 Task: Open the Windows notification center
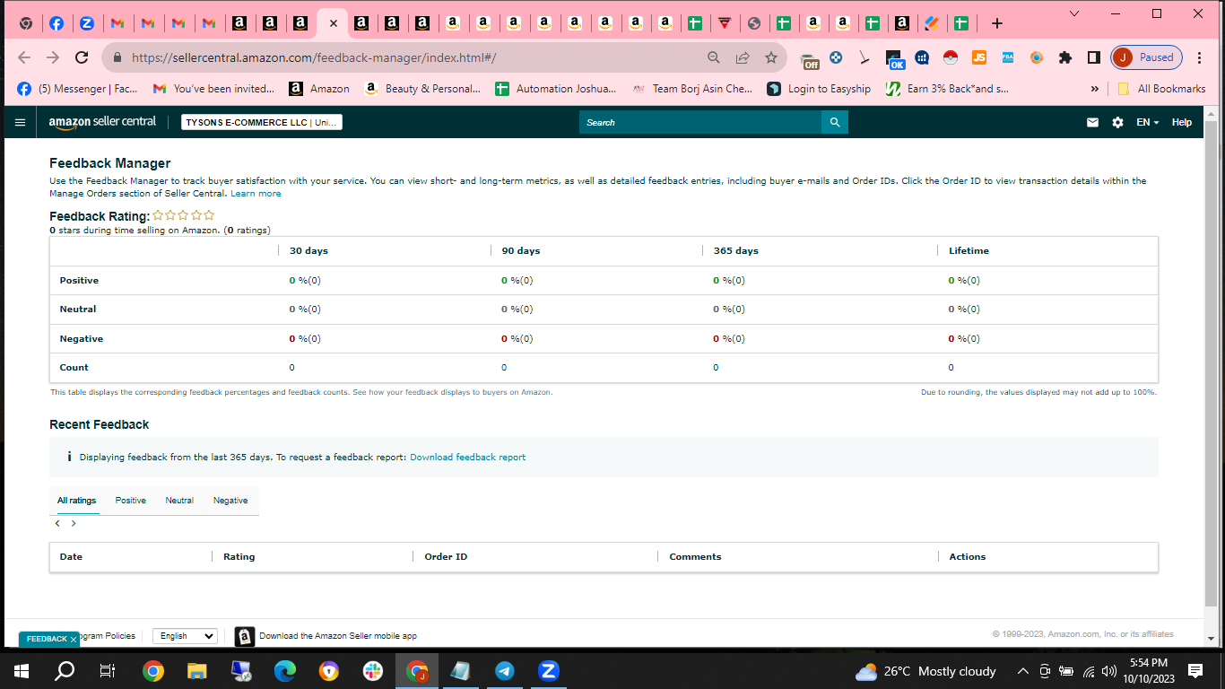coord(1195,671)
